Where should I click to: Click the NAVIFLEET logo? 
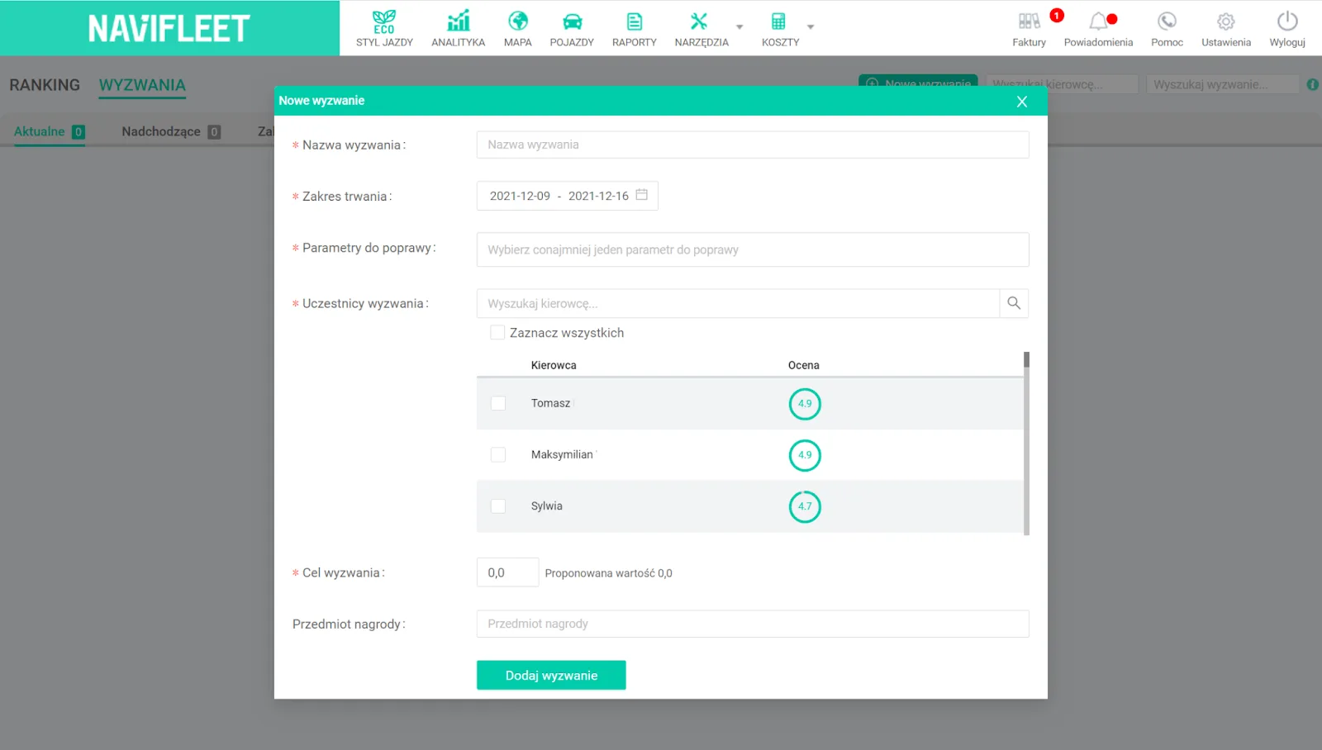point(169,28)
